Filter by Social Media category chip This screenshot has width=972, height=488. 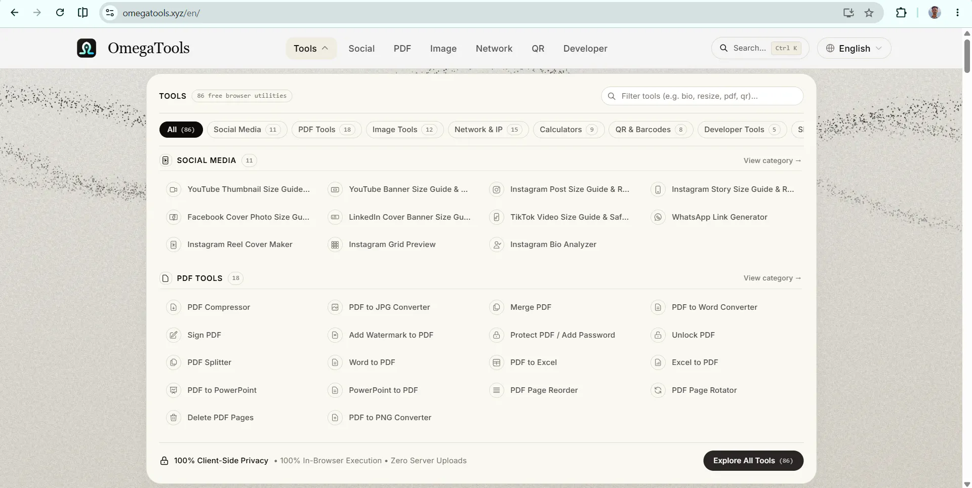[247, 130]
